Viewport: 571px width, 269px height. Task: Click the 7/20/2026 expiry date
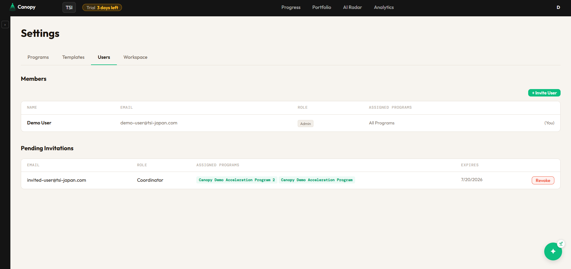[472, 180]
